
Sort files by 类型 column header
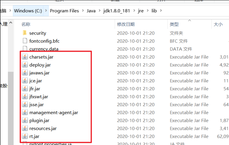(x=174, y=24)
